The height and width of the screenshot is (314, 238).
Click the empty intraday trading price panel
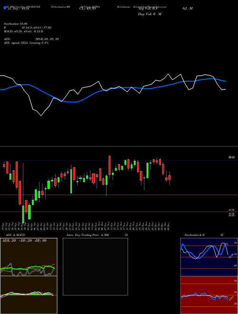click(95, 266)
